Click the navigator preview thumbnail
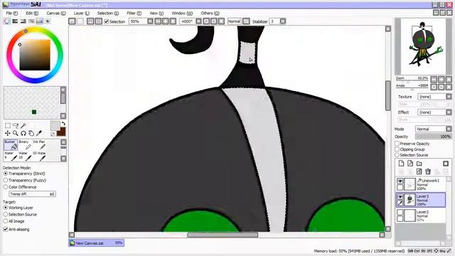 [x=424, y=46]
